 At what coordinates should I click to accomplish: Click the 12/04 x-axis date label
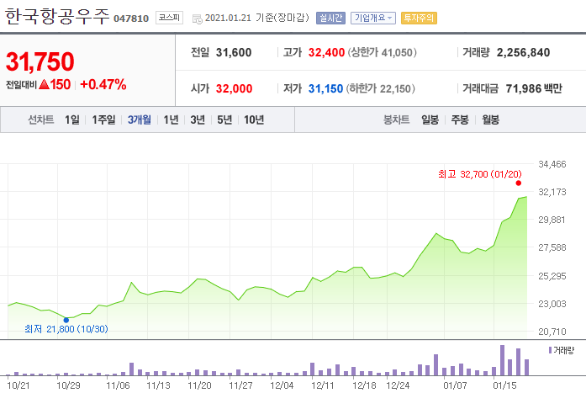282,385
